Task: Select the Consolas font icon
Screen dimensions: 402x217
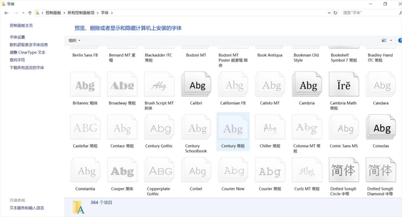Action: (x=380, y=127)
